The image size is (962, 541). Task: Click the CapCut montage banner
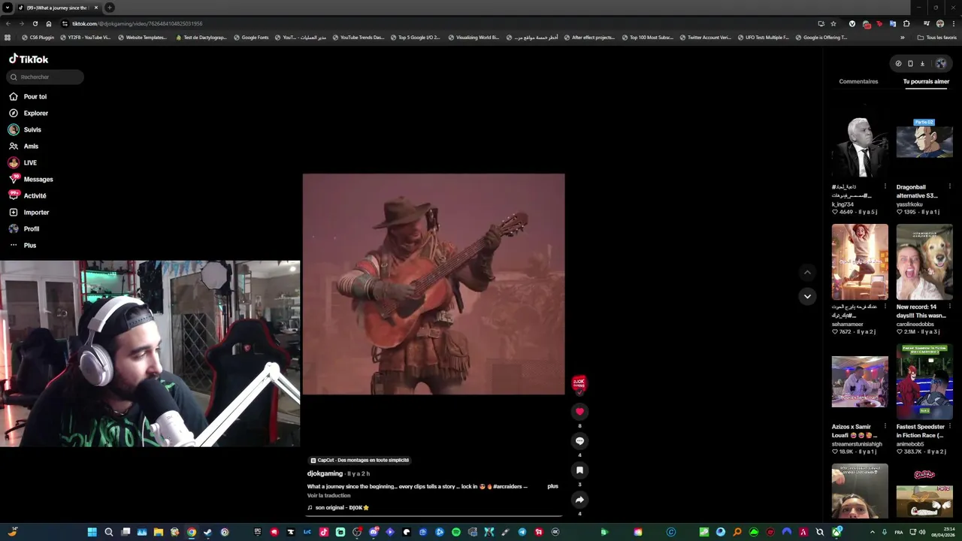point(360,460)
